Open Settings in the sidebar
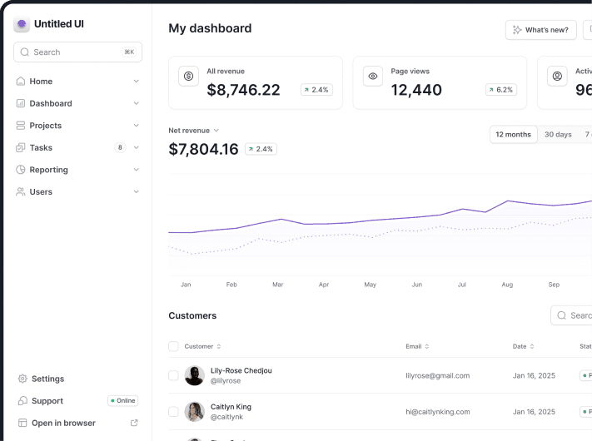Screen dimensions: 592x441 [x=77, y=379]
